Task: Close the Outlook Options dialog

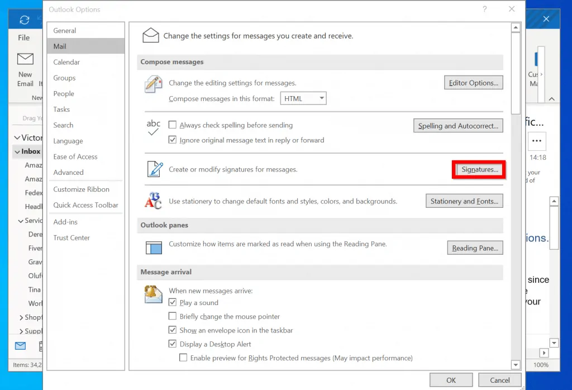Action: coord(512,9)
